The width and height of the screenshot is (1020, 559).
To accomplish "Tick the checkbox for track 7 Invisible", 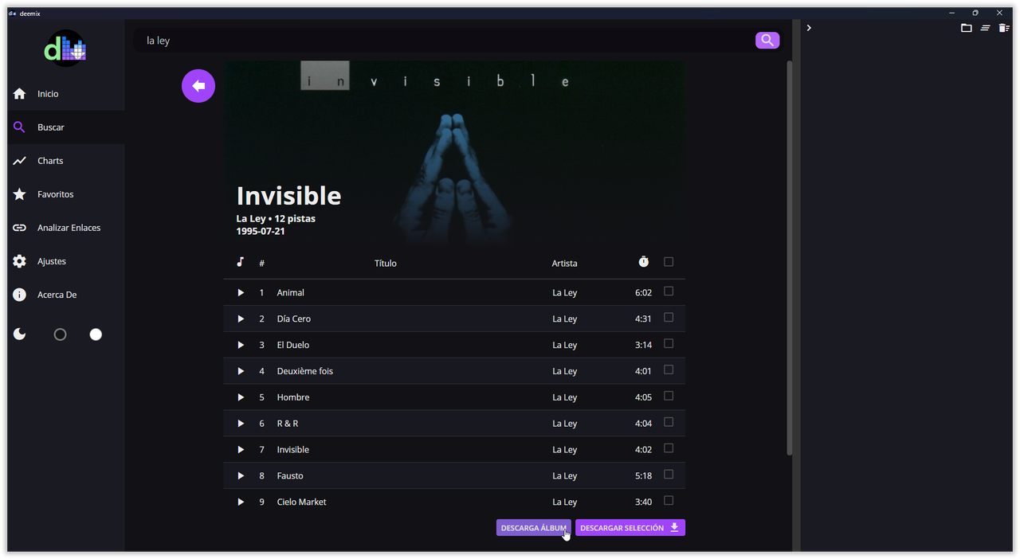I will click(669, 449).
